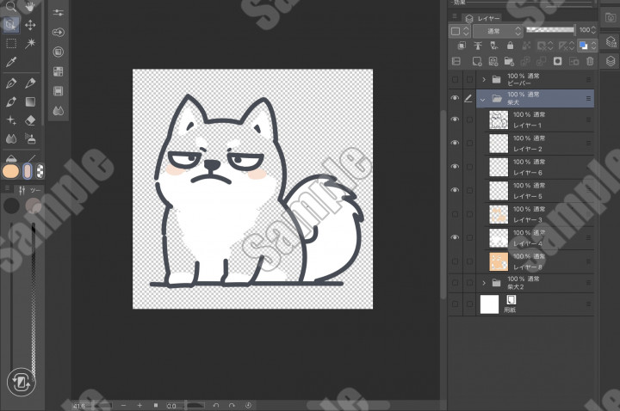Select the Eyedropper tool
This screenshot has width=620, height=411.
click(11, 62)
